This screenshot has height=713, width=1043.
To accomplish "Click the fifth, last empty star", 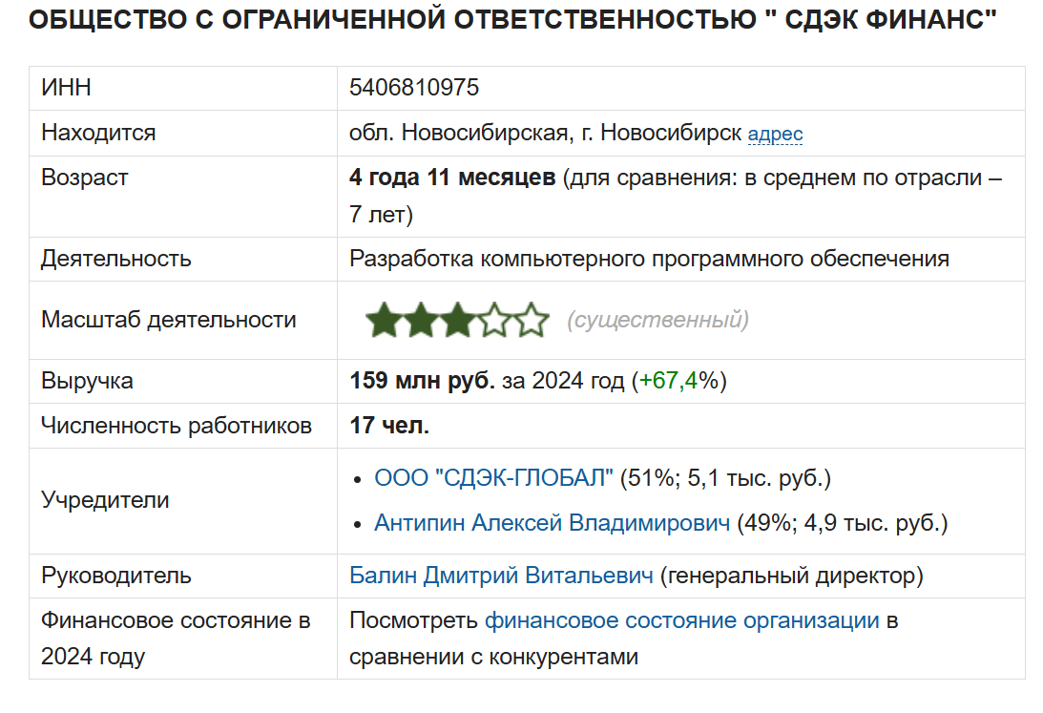I will coord(532,321).
